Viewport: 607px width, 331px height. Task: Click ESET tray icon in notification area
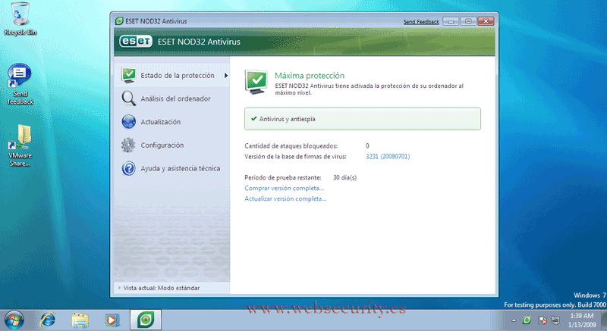click(527, 320)
